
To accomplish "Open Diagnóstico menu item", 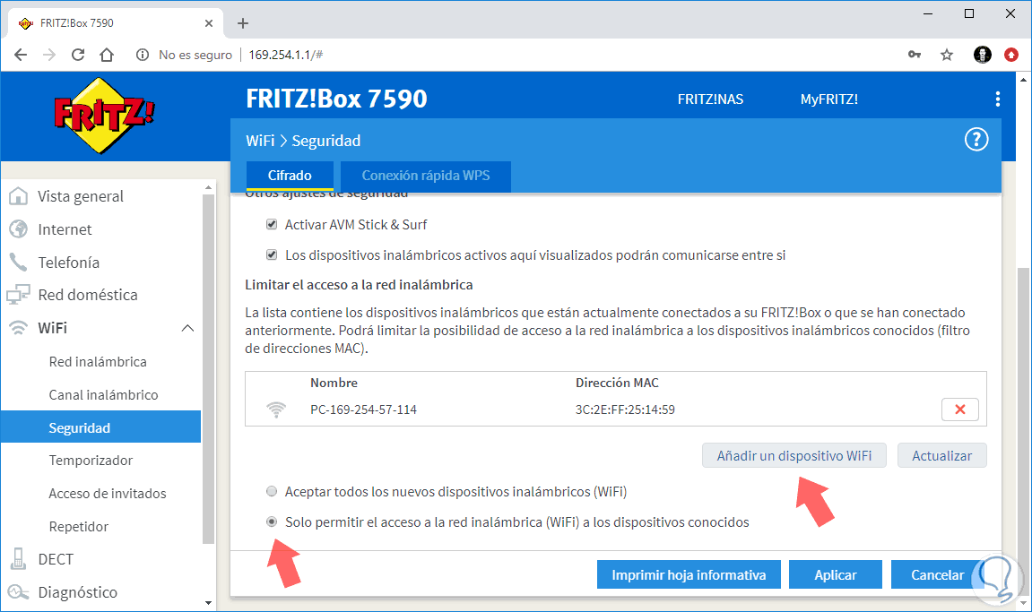I will pos(78,592).
